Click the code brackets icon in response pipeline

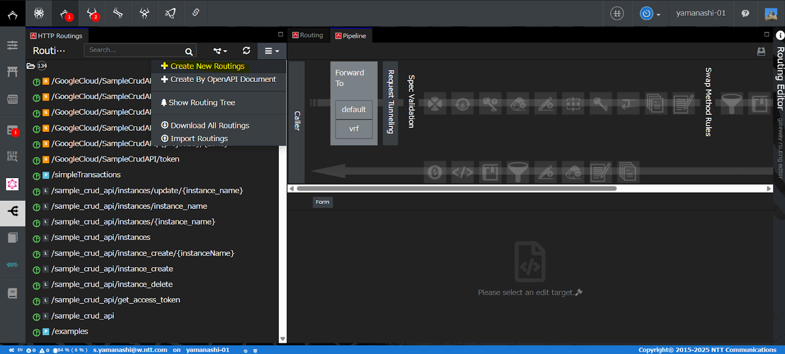[462, 172]
